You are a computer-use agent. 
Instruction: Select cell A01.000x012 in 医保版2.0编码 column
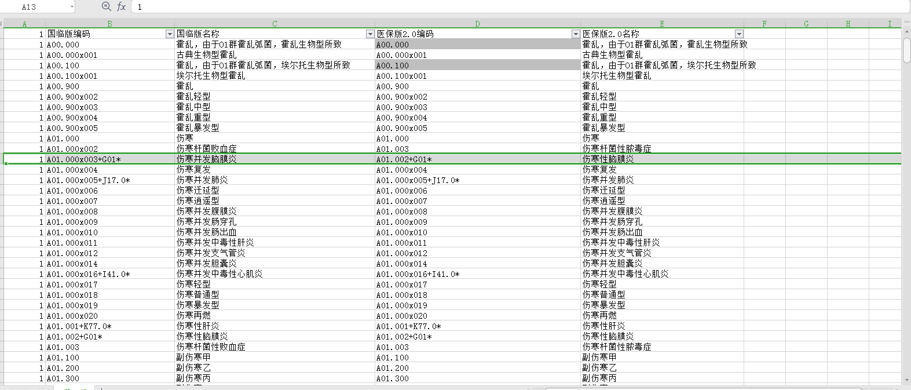(478, 253)
